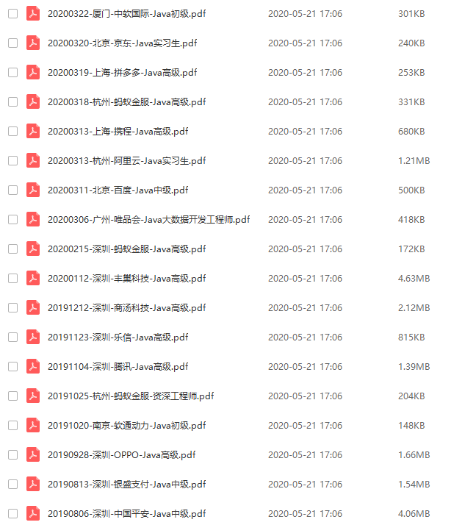Viewport: 451px width, 525px height.
Task: Tick checkbox next to 20191020-南京-软通动力-Java初级.pdf
Action: 12,426
